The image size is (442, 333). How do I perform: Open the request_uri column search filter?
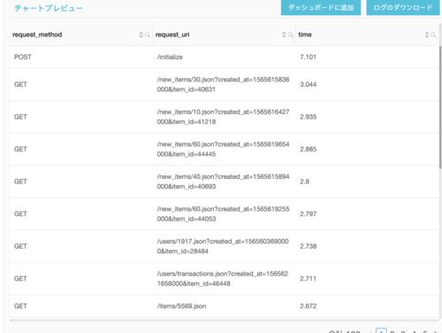[x=291, y=35]
